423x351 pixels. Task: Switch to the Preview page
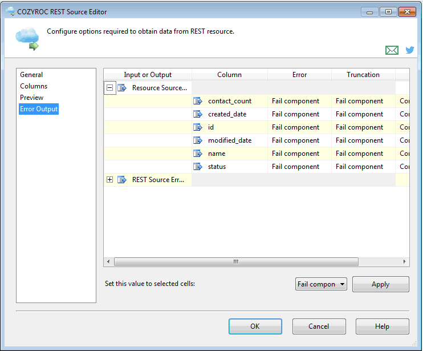[x=31, y=98]
